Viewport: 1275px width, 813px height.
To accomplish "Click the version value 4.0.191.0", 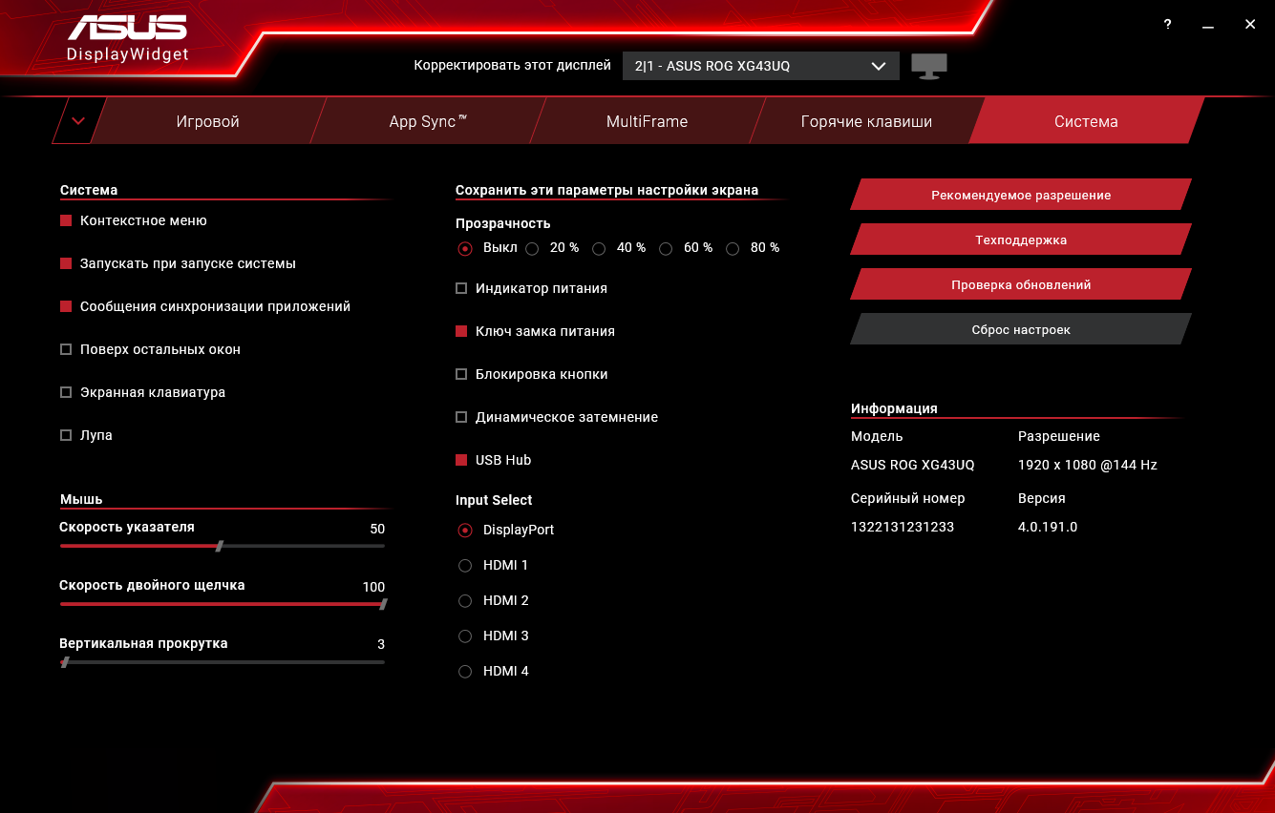I will [x=1048, y=527].
